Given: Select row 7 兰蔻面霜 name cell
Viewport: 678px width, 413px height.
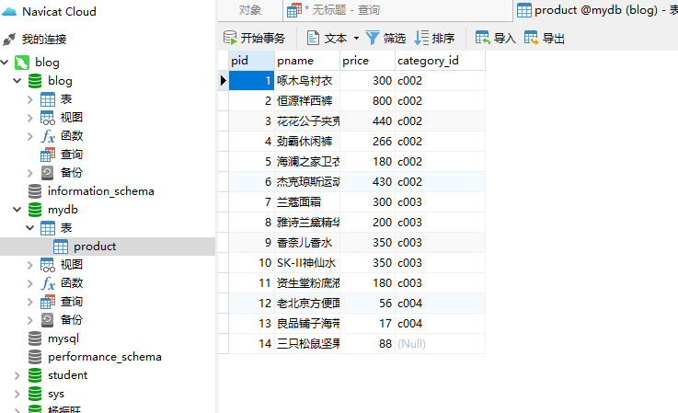Looking at the screenshot, I should 307,201.
